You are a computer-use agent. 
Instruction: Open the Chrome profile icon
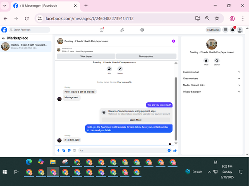tap(232, 19)
